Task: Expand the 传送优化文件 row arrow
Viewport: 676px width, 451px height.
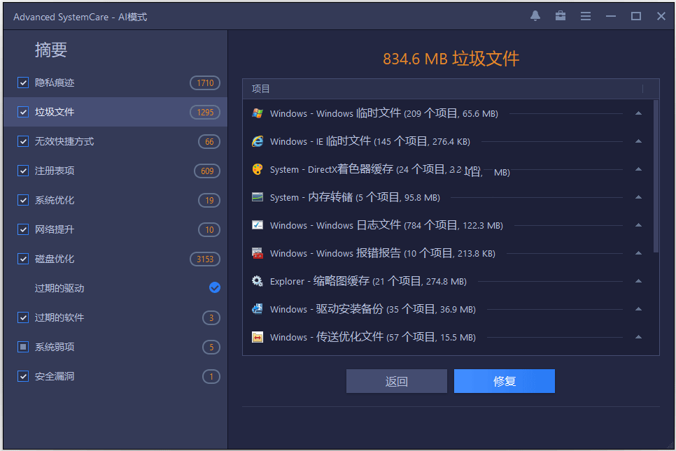Action: pyautogui.click(x=638, y=337)
